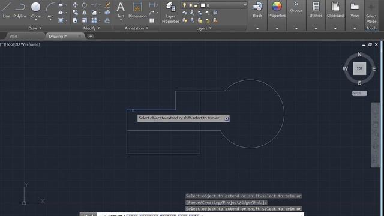Toggle layer 0 freeze sun icon
Image resolution: width=384 pixels, height=216 pixels.
click(191, 5)
